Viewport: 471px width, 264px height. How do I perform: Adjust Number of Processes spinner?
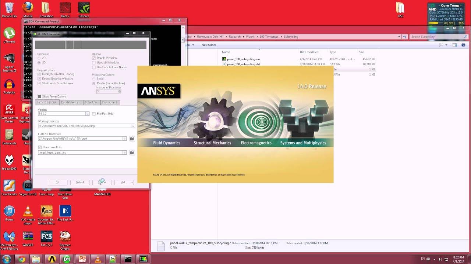click(x=119, y=91)
